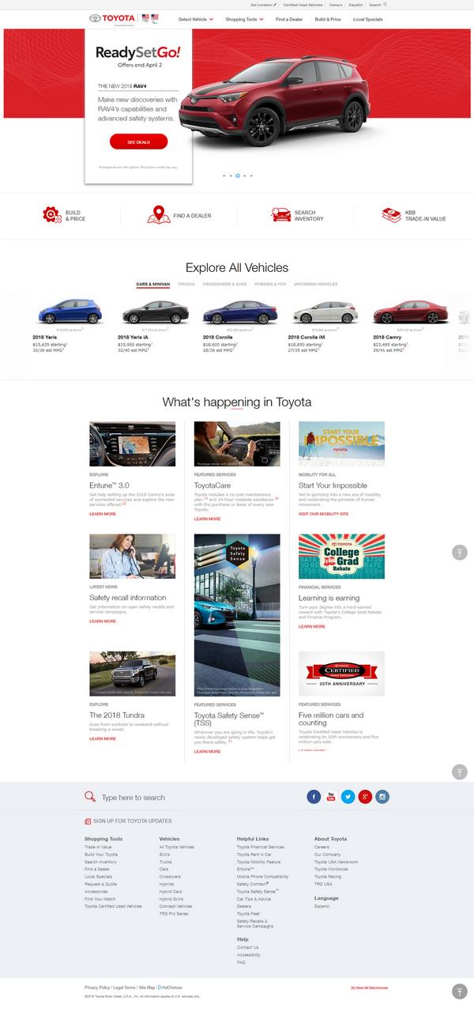Open Toyota's Instagram icon

coord(382,797)
